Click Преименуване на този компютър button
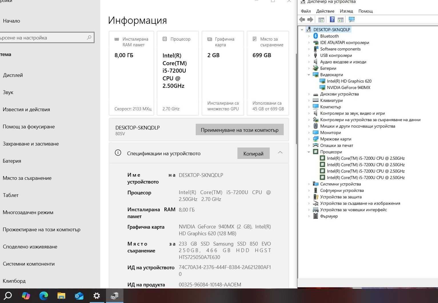The image size is (438, 303). [x=239, y=130]
